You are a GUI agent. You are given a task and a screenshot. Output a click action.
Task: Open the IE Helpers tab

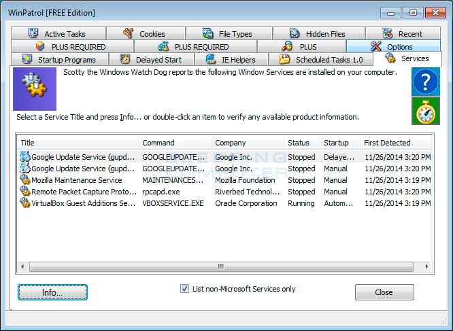click(x=231, y=59)
